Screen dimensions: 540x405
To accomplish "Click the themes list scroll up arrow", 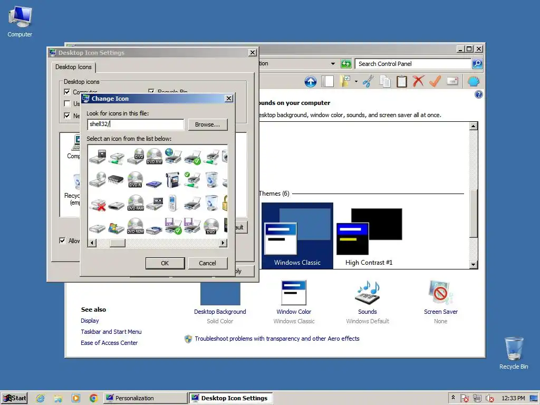I will coord(474,126).
